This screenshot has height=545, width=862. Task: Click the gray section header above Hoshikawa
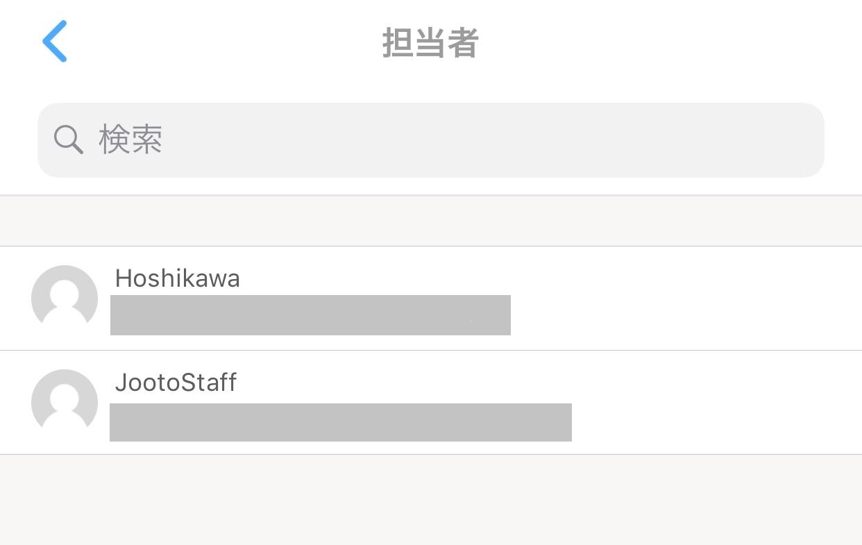pos(430,221)
